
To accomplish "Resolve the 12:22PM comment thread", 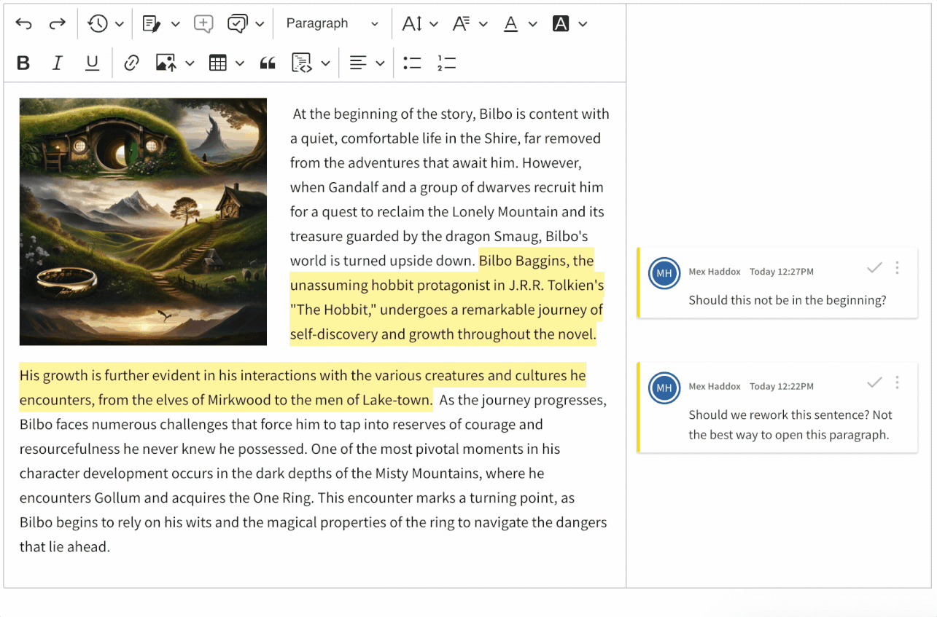I will 874,382.
